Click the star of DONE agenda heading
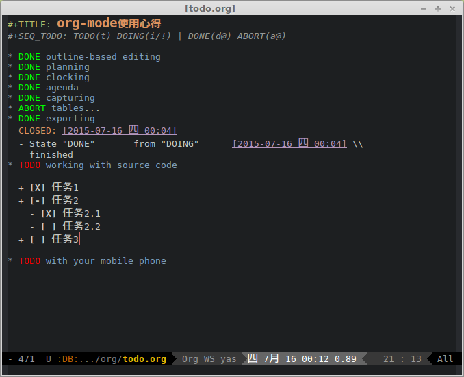Viewport: 464px width, 377px height. pyautogui.click(x=10, y=88)
